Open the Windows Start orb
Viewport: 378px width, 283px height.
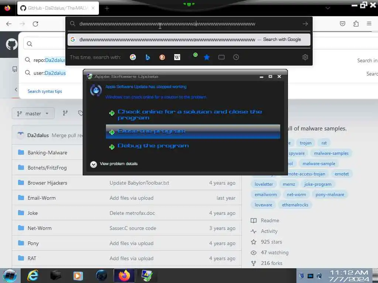(10, 276)
